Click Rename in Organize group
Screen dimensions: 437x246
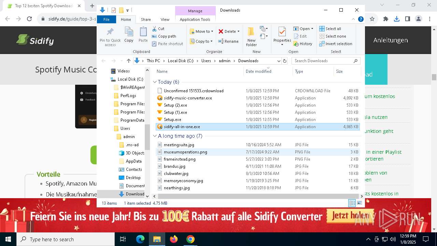[228, 41]
